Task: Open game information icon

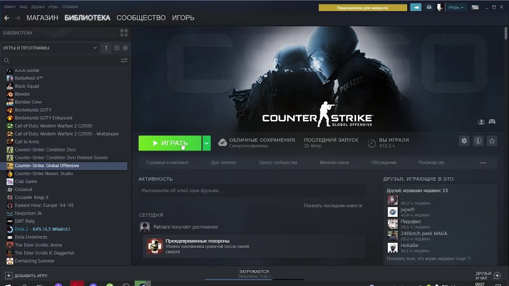Action: 478,141
